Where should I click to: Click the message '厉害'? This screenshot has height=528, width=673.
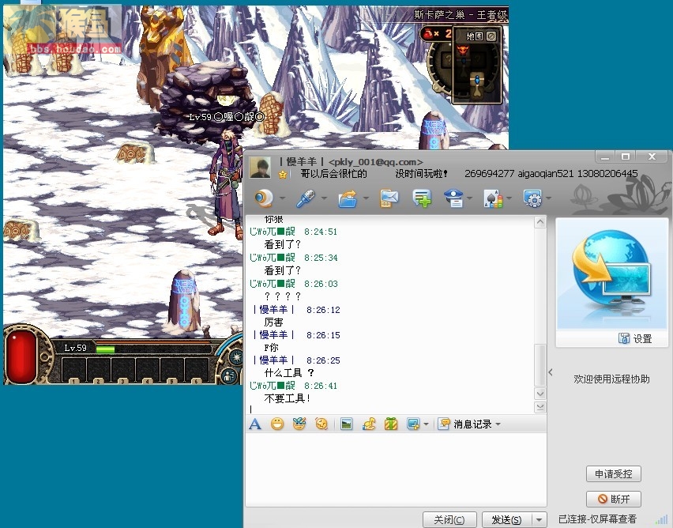273,322
